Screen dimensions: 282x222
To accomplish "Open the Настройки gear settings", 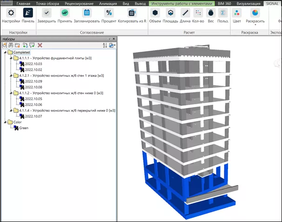I will [x=11, y=13].
